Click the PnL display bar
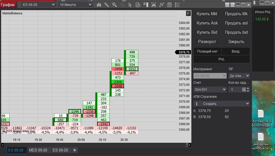This screenshot has width=275, height=156. tap(221, 59)
